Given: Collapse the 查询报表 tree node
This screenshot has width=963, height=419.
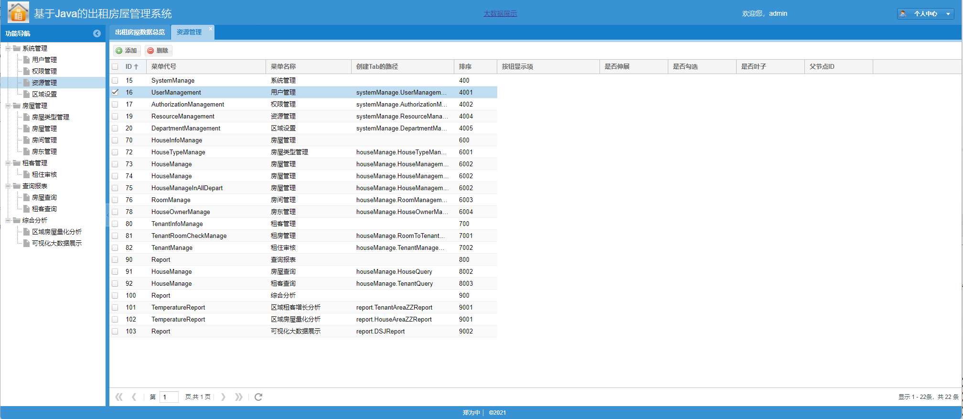Looking at the screenshot, I should click(x=8, y=186).
